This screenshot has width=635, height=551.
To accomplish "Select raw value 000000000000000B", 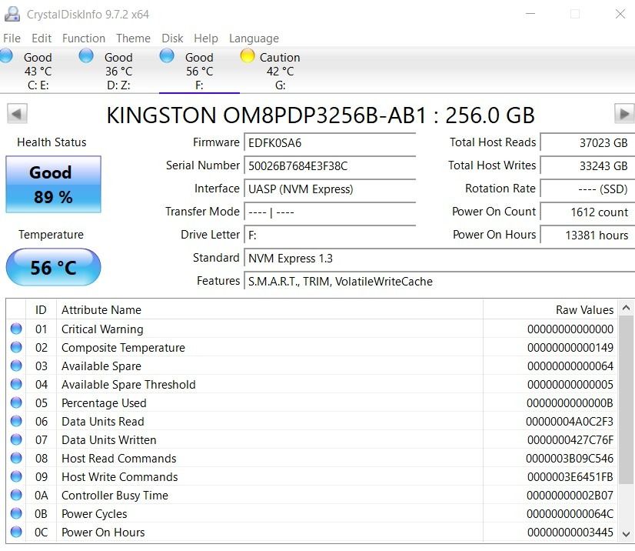I will coord(570,402).
